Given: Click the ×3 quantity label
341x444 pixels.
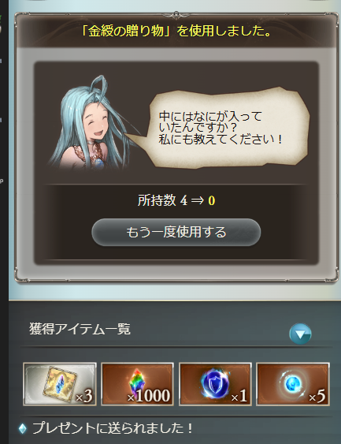Looking at the screenshot, I should (84, 396).
